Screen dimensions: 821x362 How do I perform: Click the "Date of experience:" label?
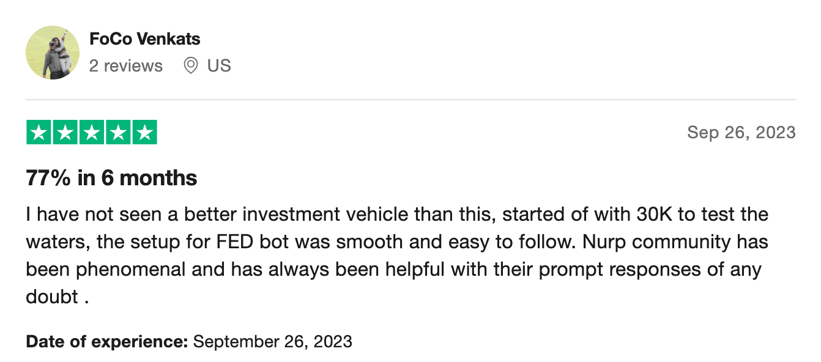click(x=107, y=341)
